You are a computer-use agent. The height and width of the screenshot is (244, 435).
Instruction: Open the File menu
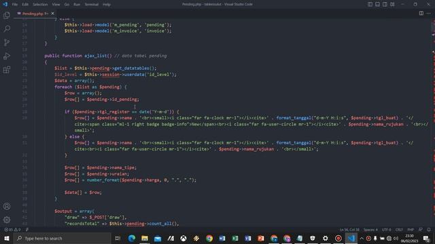pyautogui.click(x=15, y=5)
